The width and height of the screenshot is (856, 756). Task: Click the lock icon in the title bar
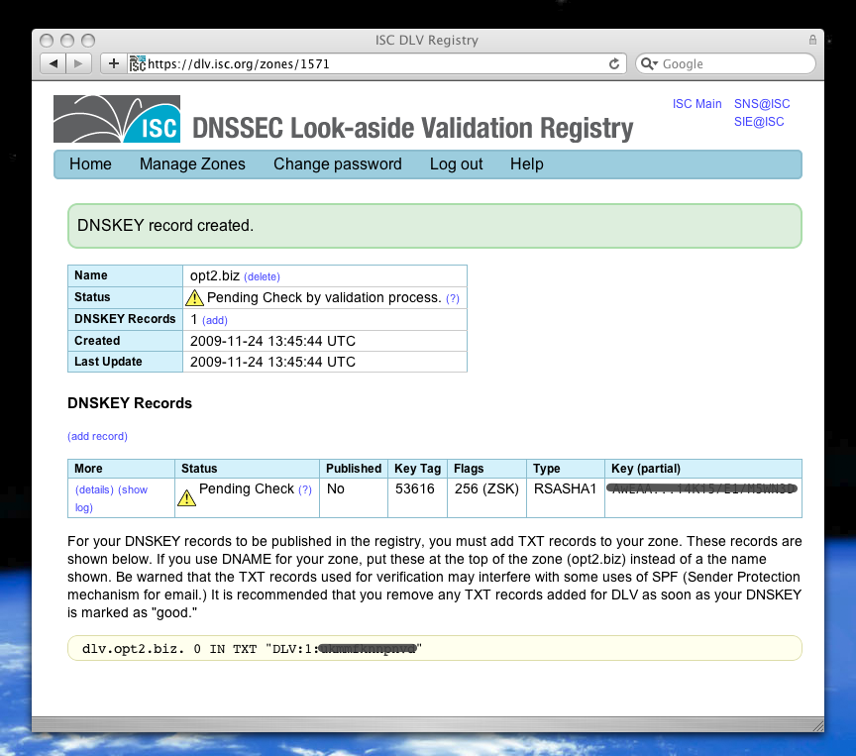[x=812, y=40]
